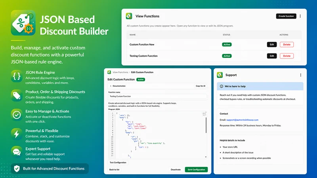Click Copy for AI button
The width and height of the screenshot is (317, 178).
(201, 86)
